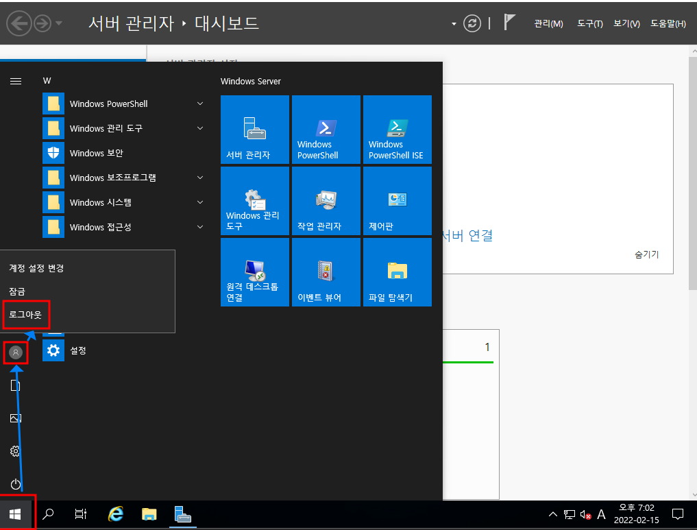697x530 pixels.
Task: Click the Windows Start button
Action: pyautogui.click(x=16, y=514)
